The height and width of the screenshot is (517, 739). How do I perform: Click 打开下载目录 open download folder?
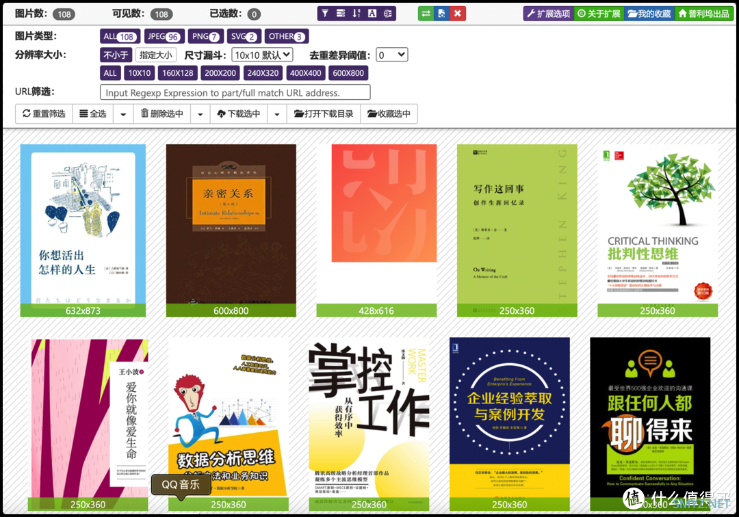pyautogui.click(x=324, y=114)
